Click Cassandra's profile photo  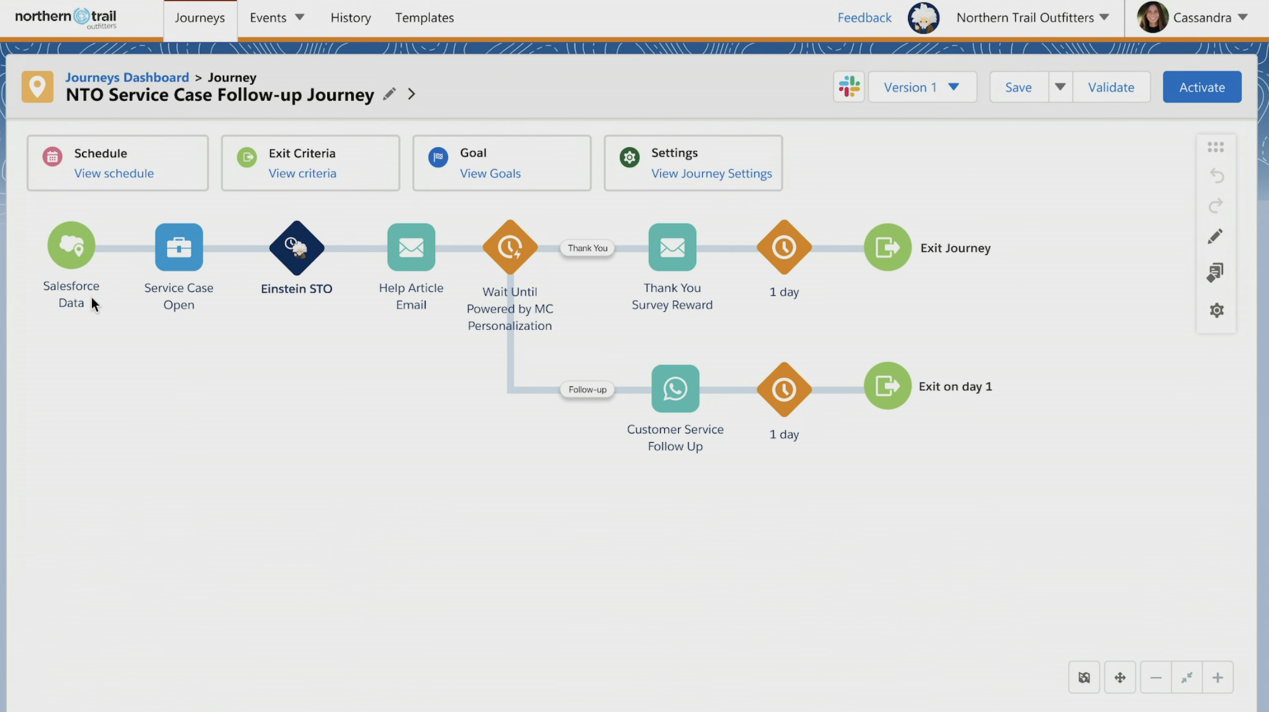coord(1153,17)
